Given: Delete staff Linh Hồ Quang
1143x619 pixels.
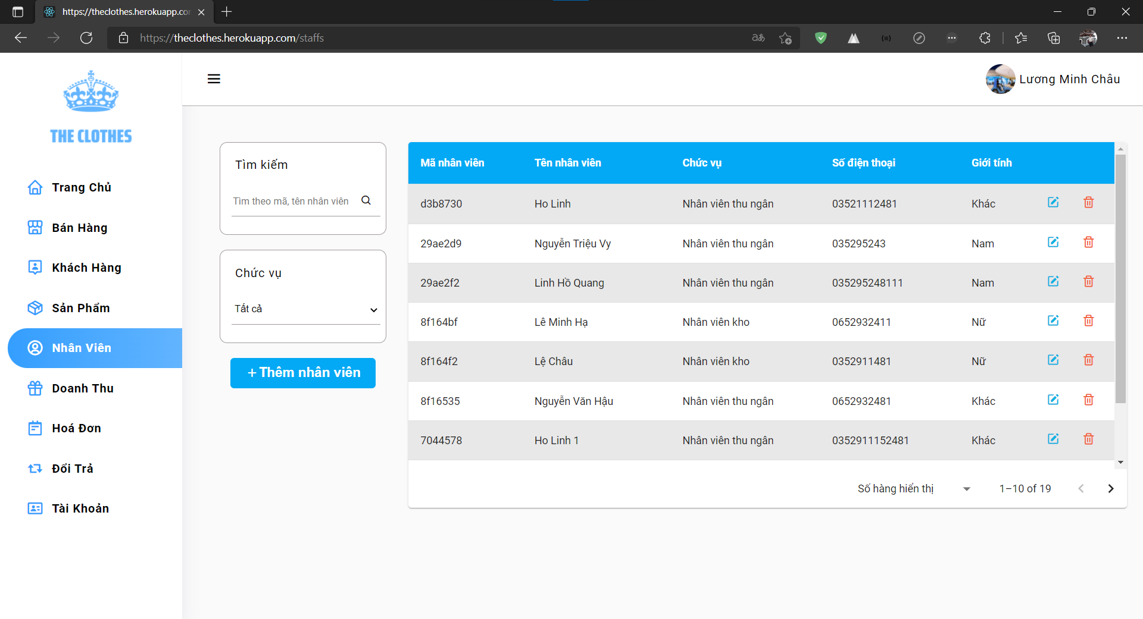Looking at the screenshot, I should (1089, 281).
